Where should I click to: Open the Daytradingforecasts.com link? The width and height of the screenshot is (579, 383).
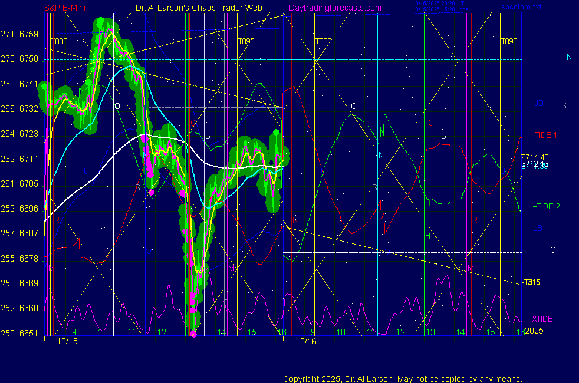click(x=334, y=8)
